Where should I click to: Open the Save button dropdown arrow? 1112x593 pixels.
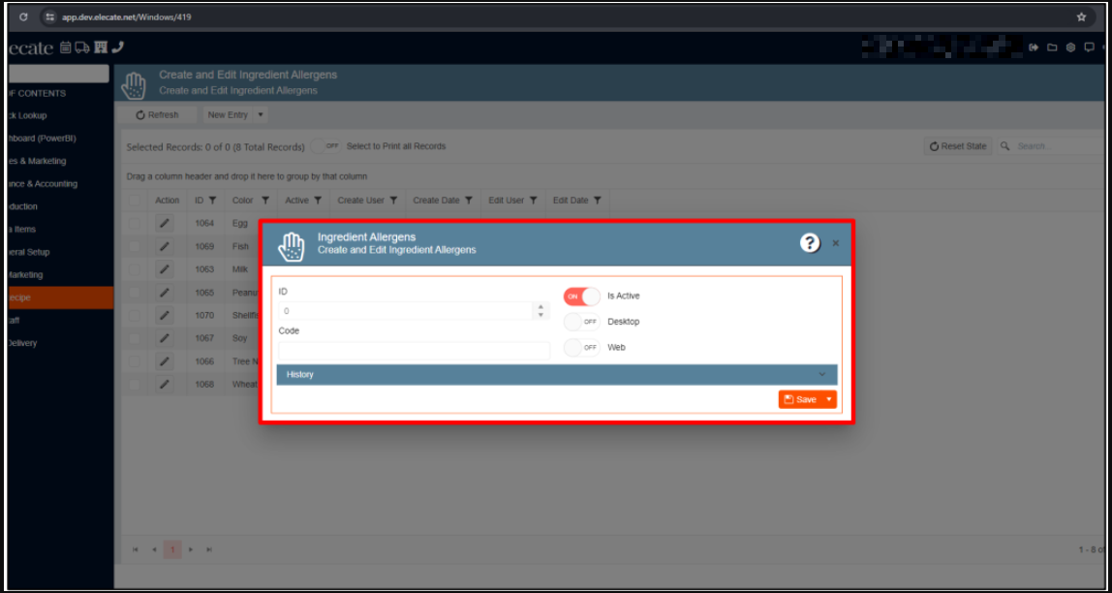click(x=829, y=399)
